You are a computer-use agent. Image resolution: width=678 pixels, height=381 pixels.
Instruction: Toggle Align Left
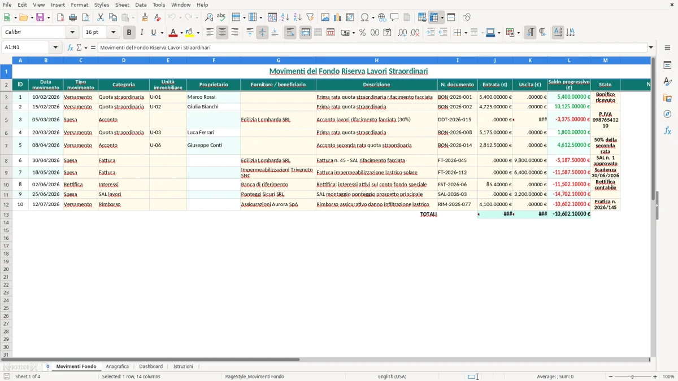point(210,33)
